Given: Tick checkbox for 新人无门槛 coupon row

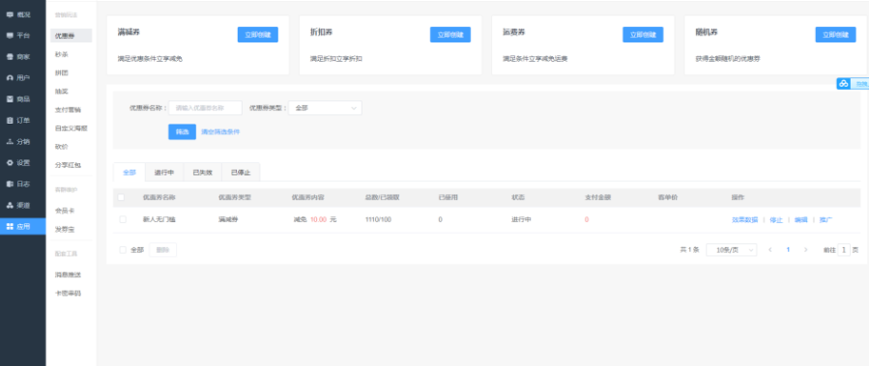Looking at the screenshot, I should (123, 219).
